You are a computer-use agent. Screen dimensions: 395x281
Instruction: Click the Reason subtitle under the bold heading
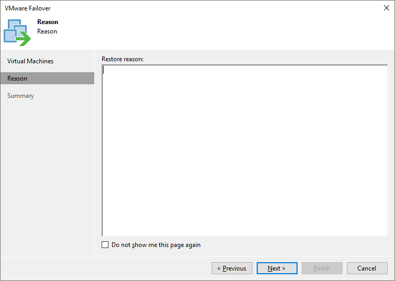point(47,31)
